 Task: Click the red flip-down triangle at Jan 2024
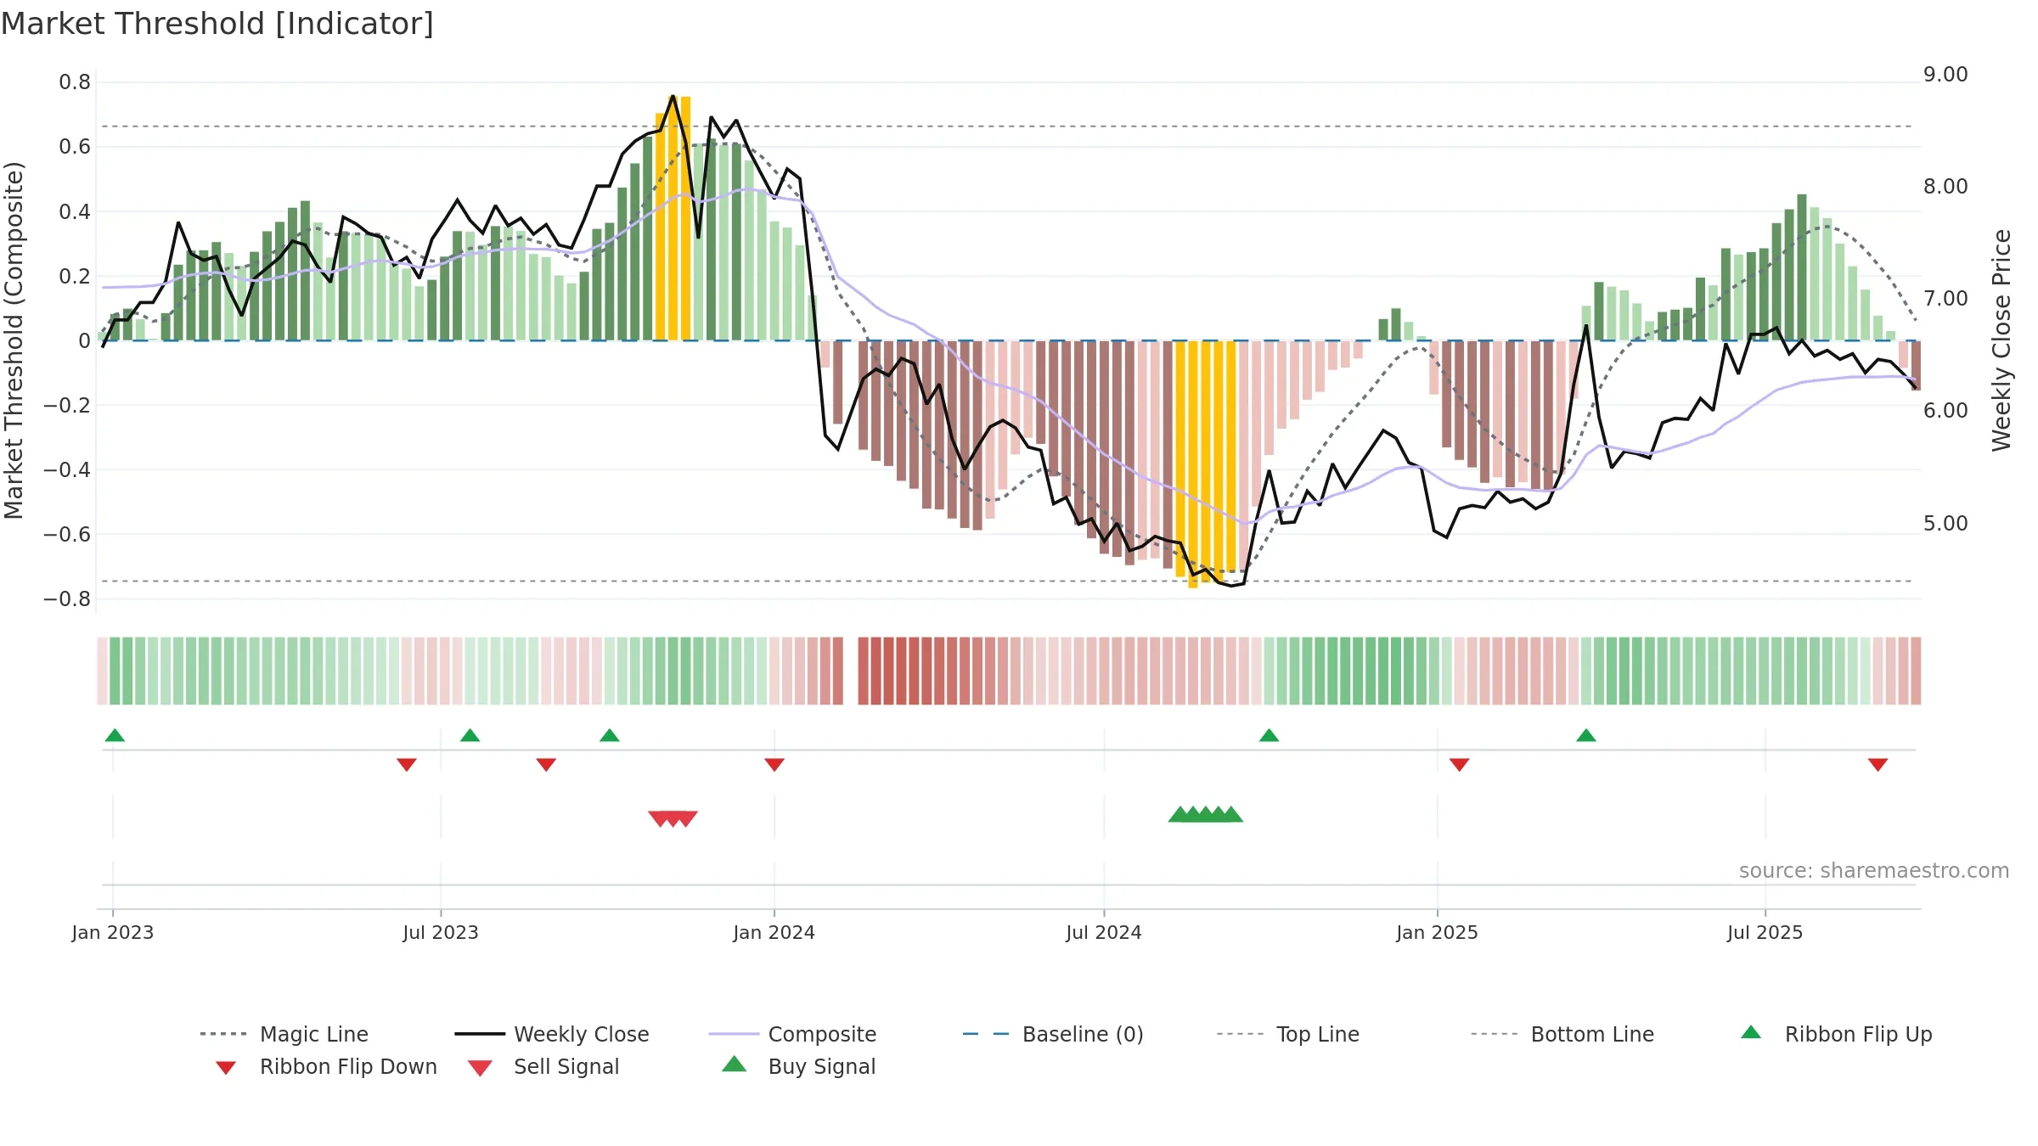coord(774,765)
